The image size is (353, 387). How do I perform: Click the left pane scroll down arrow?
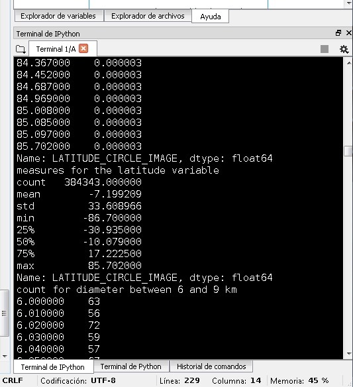[x=5, y=356]
